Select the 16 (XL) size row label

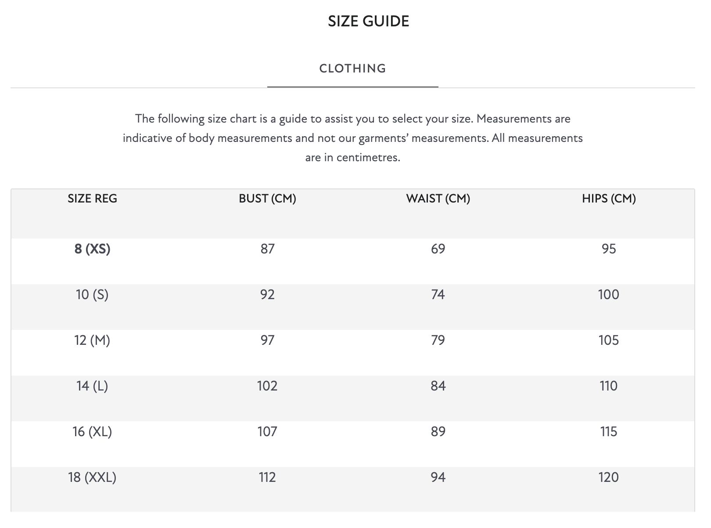pyautogui.click(x=92, y=432)
